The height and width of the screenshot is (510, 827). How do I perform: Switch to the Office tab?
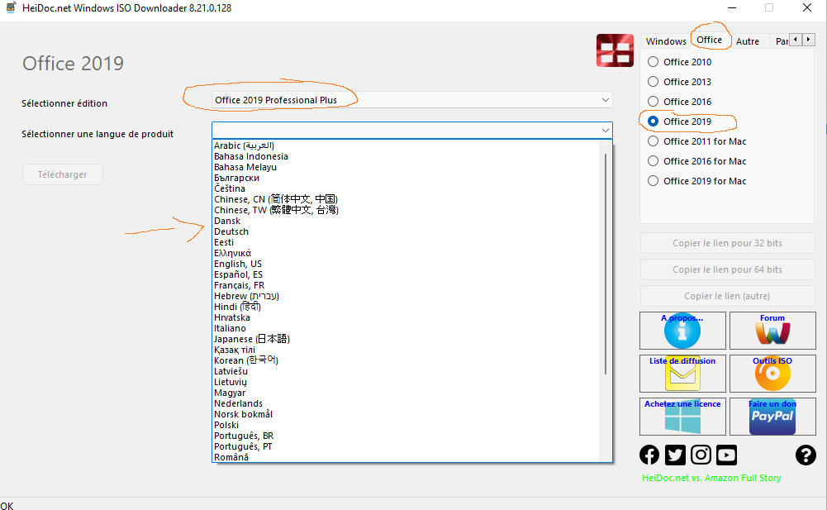(x=710, y=40)
